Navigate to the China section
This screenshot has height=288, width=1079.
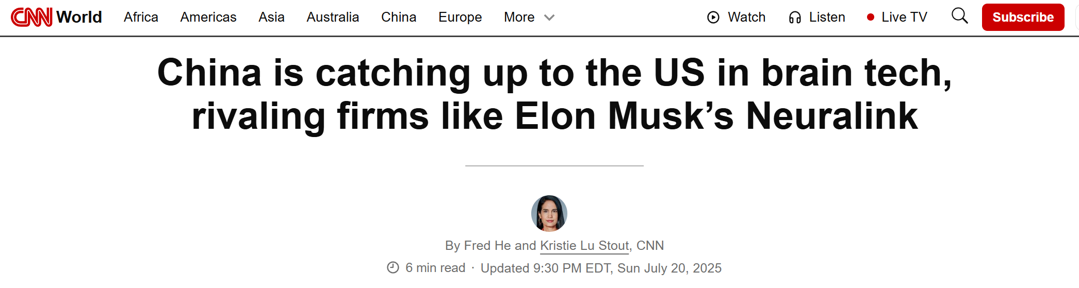[399, 18]
